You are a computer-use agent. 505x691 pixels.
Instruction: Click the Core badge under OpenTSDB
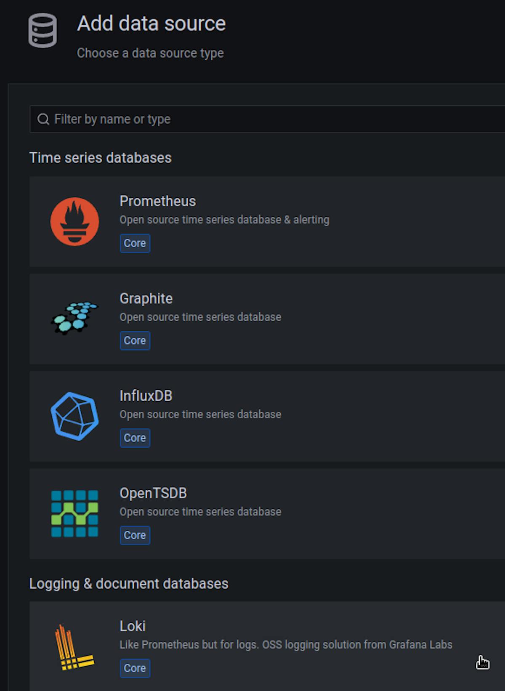point(135,535)
